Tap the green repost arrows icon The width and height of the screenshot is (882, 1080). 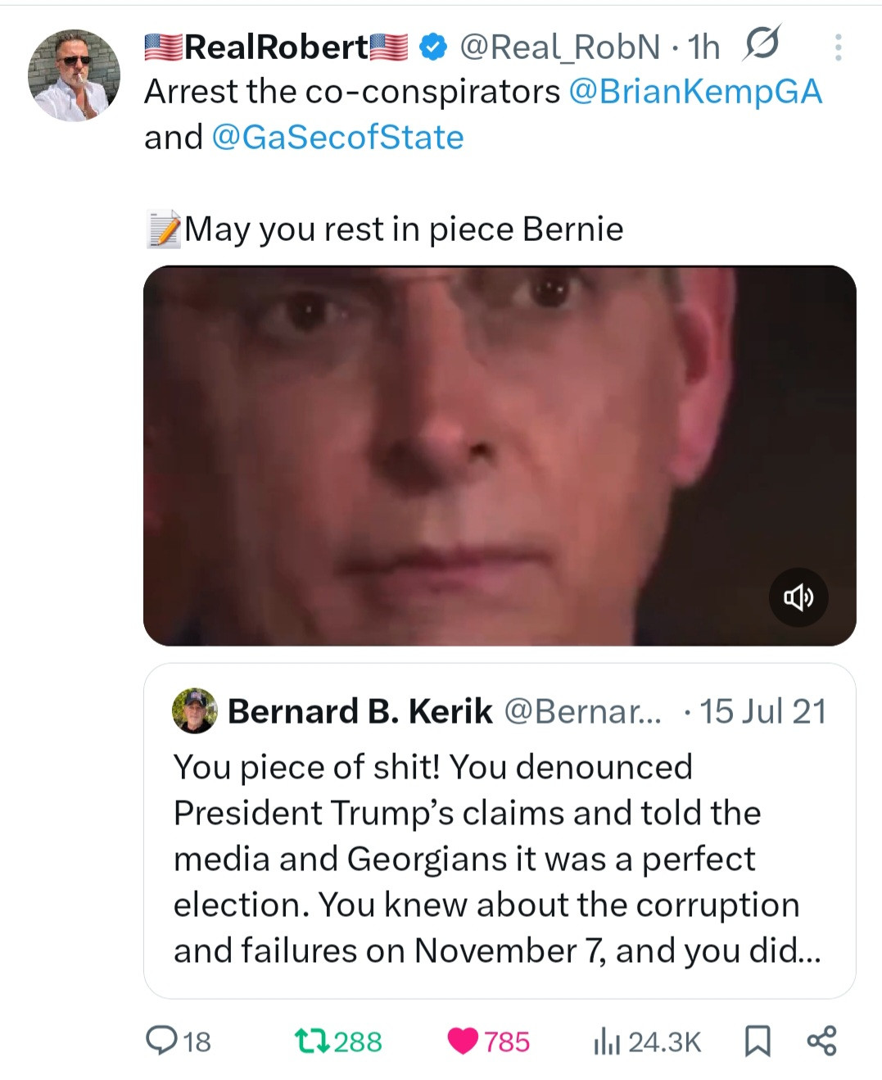point(311,1041)
